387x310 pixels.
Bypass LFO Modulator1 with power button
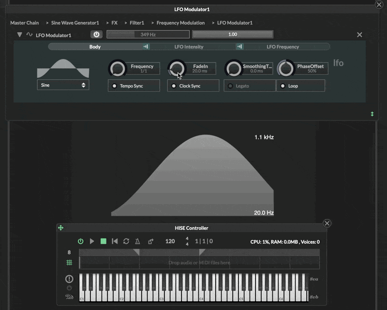click(96, 35)
